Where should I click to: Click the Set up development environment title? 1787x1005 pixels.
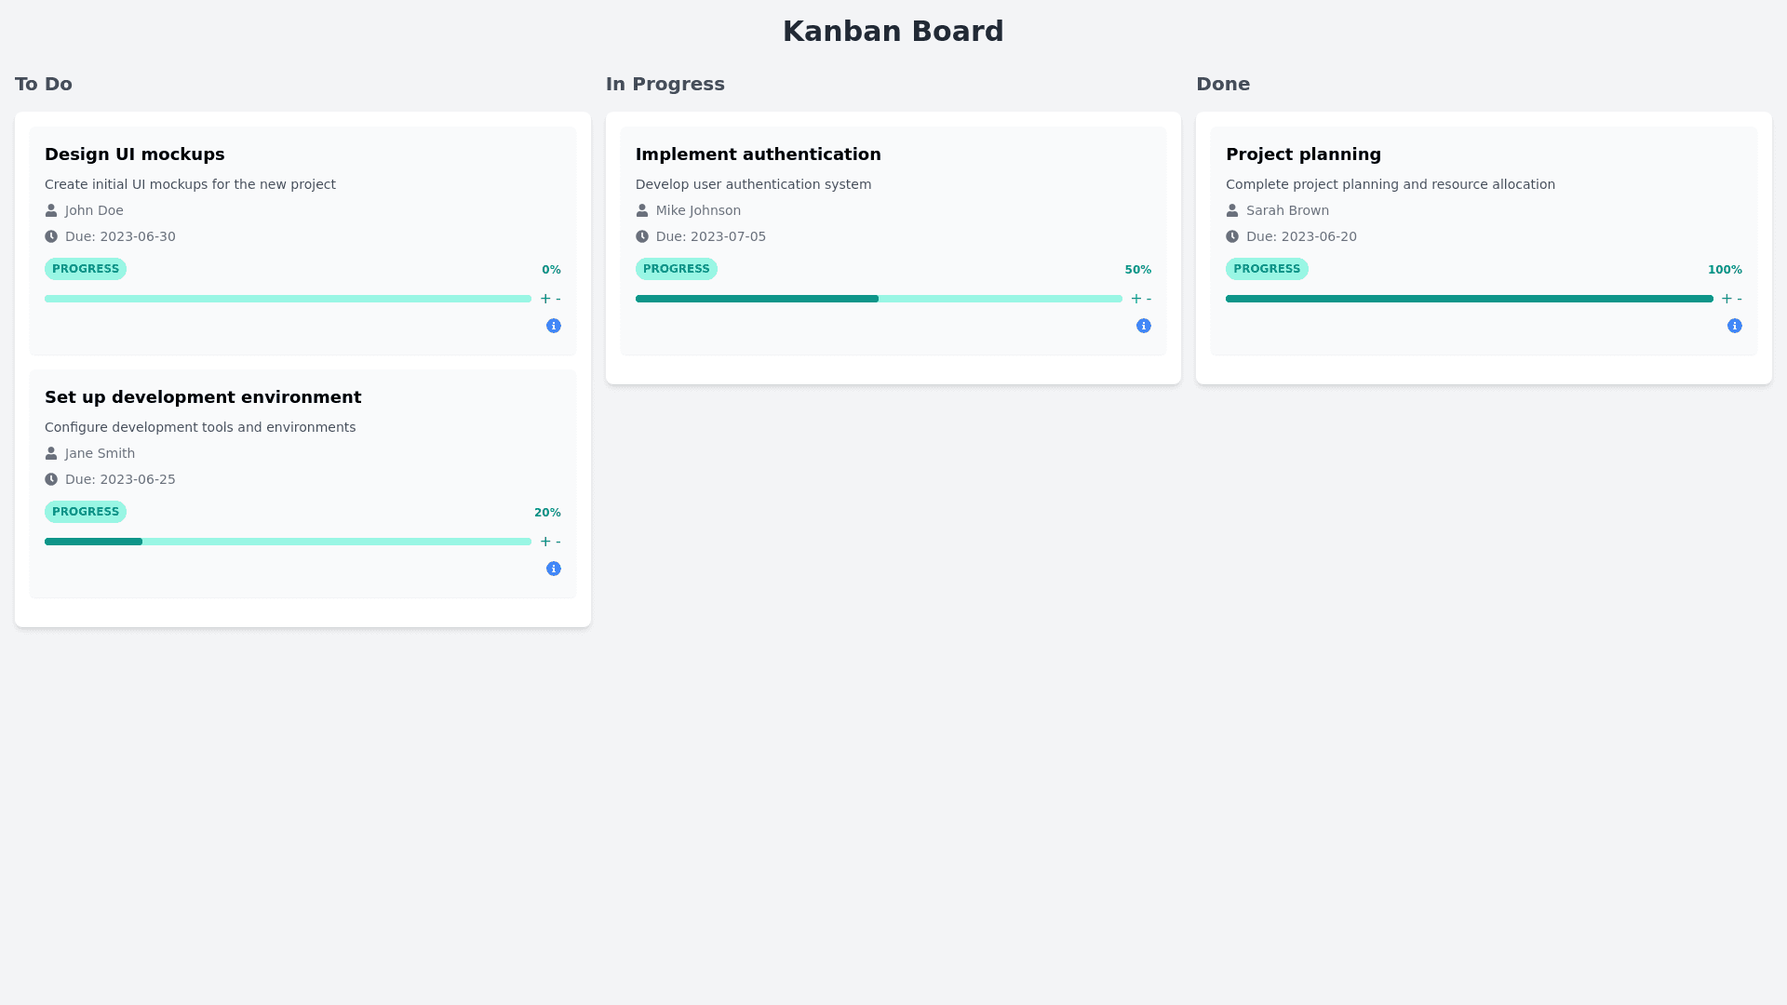click(x=203, y=397)
